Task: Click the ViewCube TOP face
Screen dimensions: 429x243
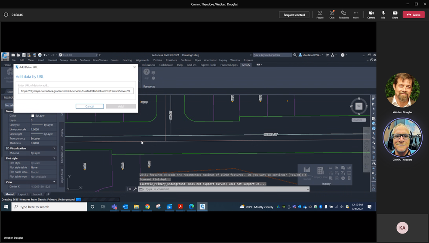Action: pos(359,106)
